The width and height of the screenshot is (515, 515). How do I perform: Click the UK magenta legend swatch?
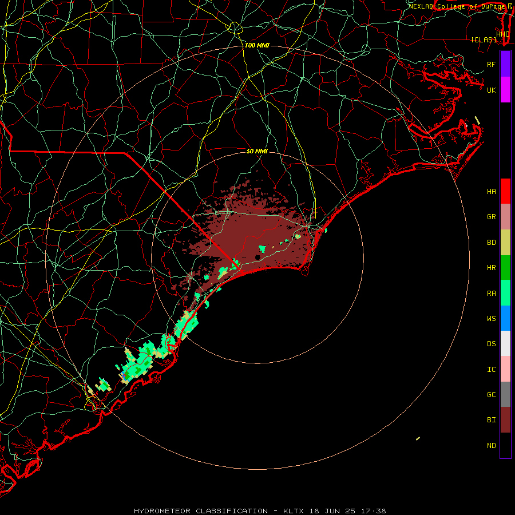pos(505,90)
